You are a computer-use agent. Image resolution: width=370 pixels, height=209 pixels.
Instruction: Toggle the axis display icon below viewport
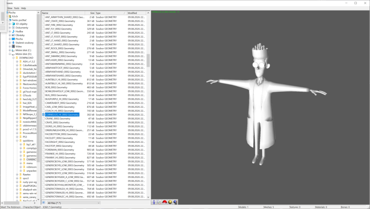click(159, 202)
